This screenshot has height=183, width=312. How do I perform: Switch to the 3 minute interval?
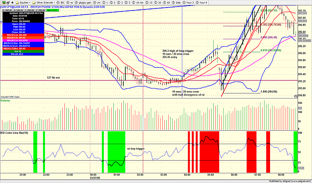click(120, 2)
